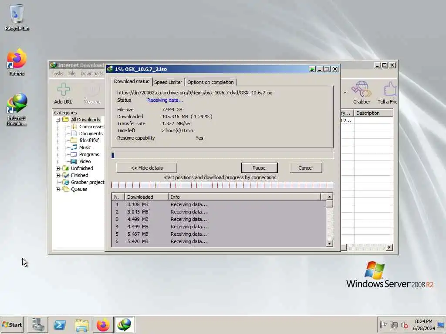Expand the Queues tree node
The height and width of the screenshot is (334, 446).
[x=58, y=190]
